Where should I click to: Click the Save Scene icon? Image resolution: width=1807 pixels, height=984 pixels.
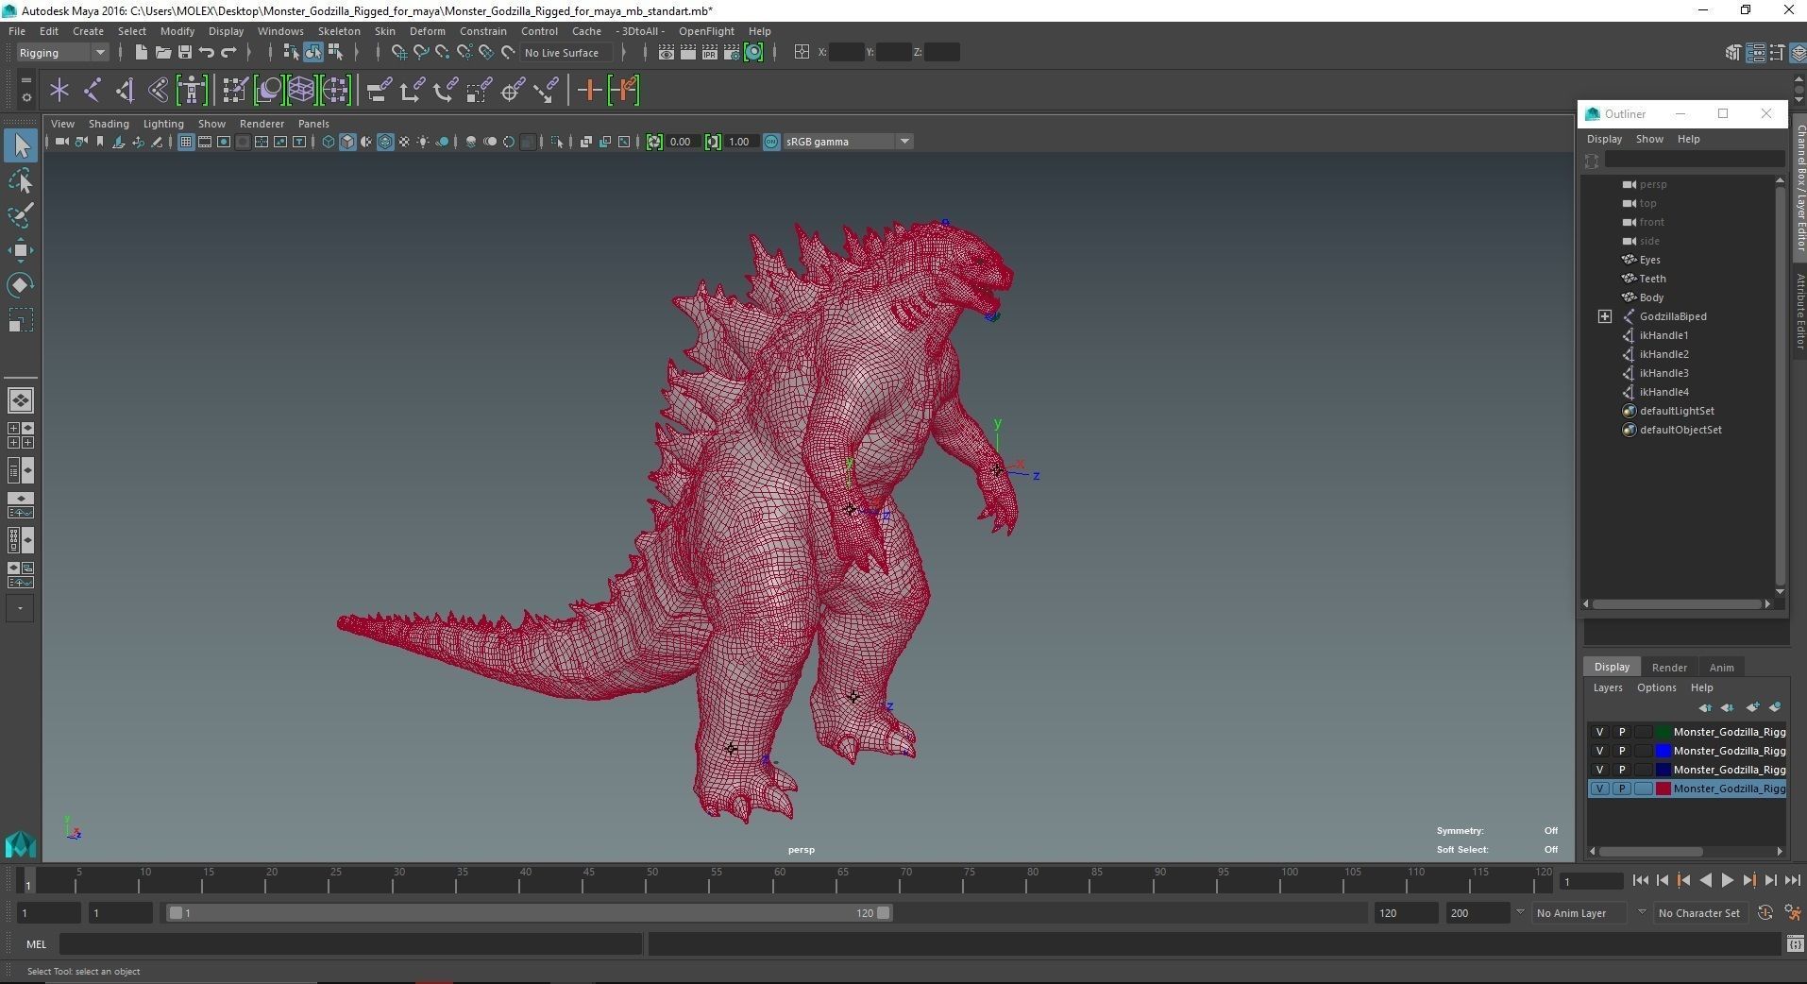tap(185, 53)
